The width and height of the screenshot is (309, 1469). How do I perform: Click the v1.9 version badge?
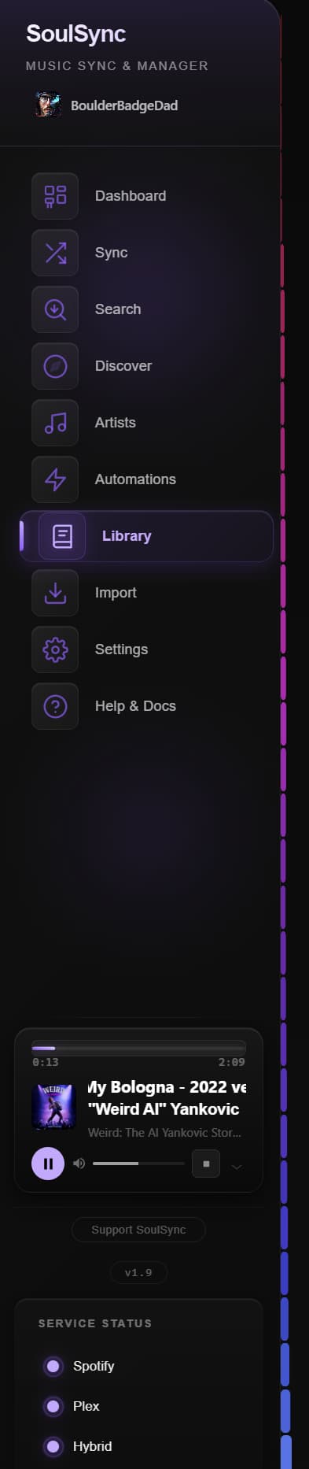pyautogui.click(x=138, y=1272)
